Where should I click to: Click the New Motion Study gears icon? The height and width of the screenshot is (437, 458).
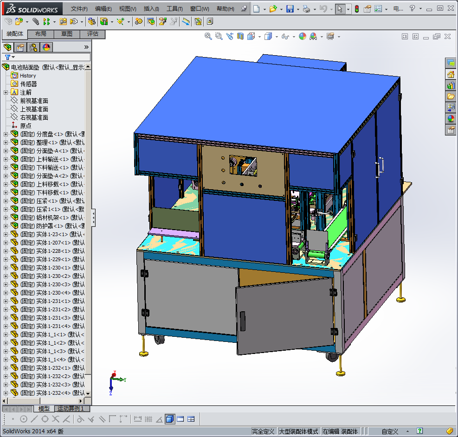[139, 21]
